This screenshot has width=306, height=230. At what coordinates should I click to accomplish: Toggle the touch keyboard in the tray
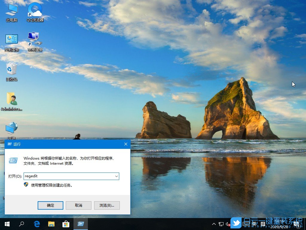[x=246, y=224]
